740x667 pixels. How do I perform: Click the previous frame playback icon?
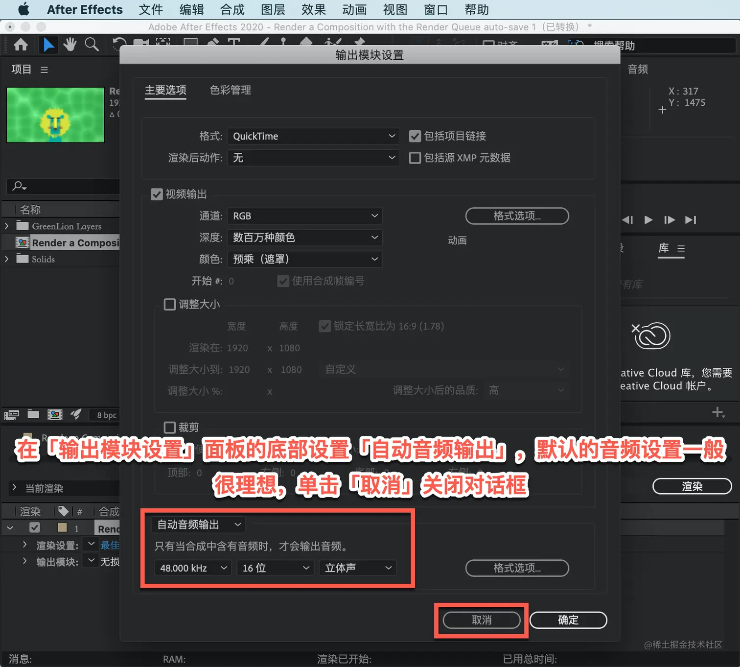pyautogui.click(x=627, y=220)
